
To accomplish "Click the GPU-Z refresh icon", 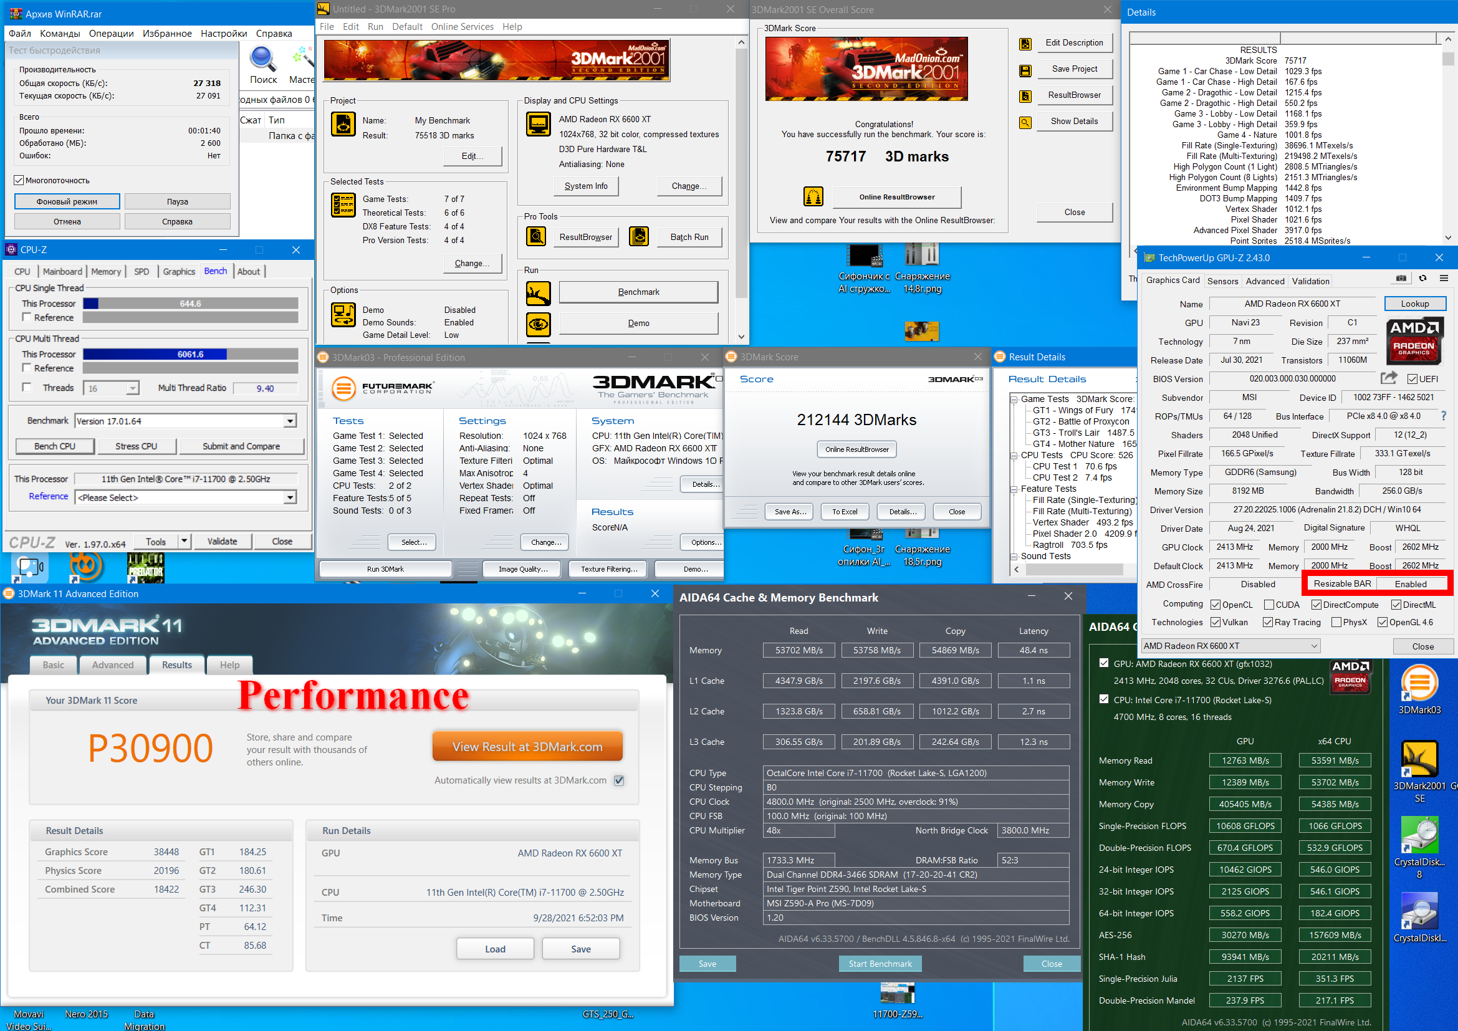I will [x=1422, y=278].
